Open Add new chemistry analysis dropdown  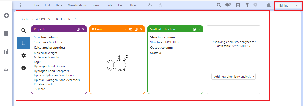pos(234,77)
